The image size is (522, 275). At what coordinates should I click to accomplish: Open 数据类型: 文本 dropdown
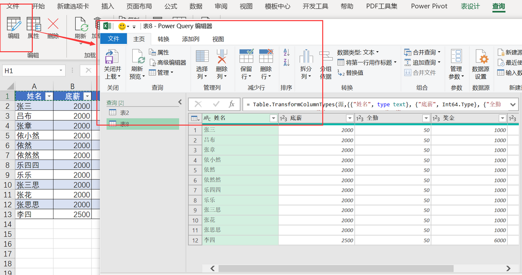tap(358, 53)
